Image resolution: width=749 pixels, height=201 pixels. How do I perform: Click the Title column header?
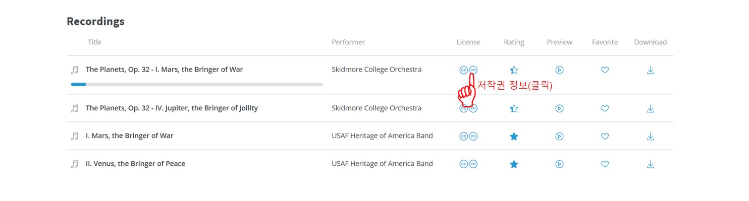pyautogui.click(x=94, y=42)
